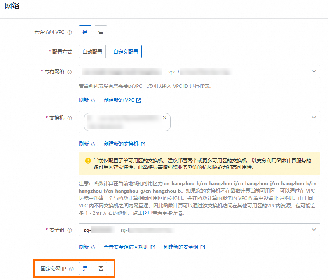Click refresh icon below the 交换机 selector
This screenshot has height=280, width=328.
93,144
